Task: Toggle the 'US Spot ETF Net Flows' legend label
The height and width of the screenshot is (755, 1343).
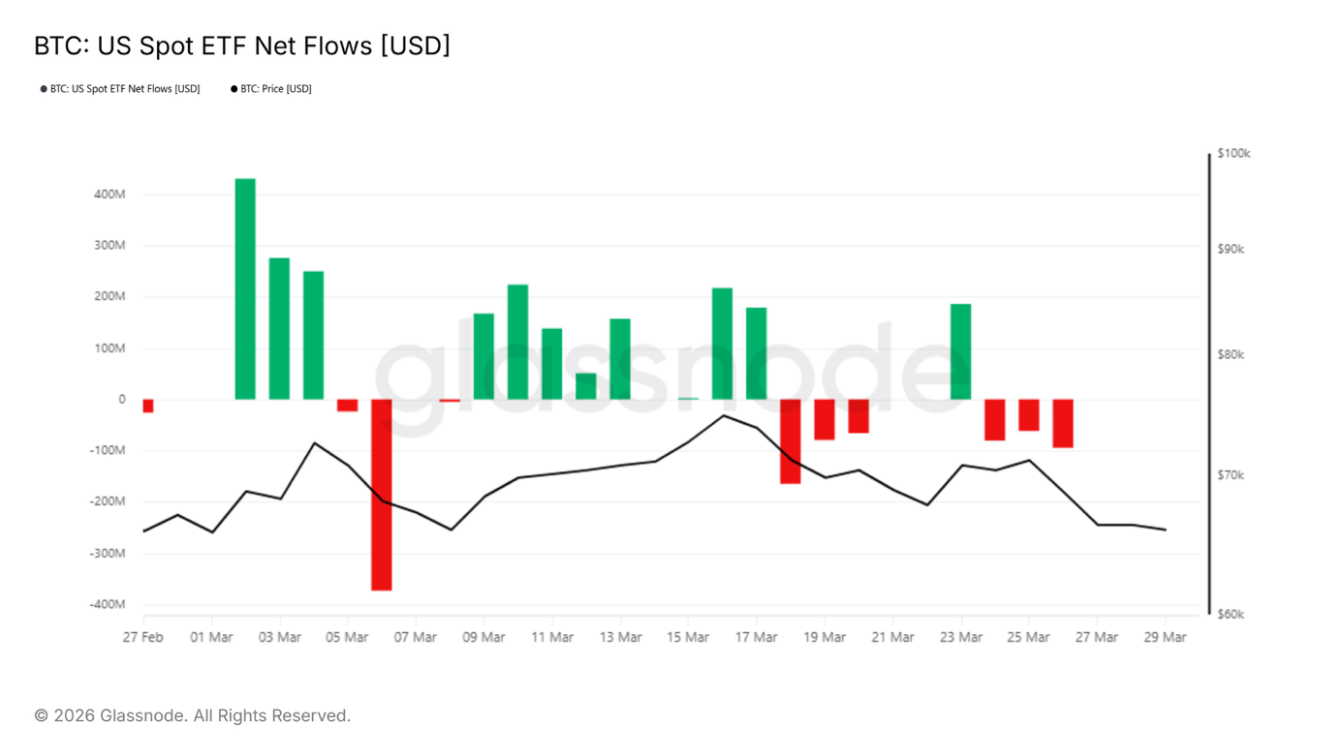Action: click(x=125, y=89)
